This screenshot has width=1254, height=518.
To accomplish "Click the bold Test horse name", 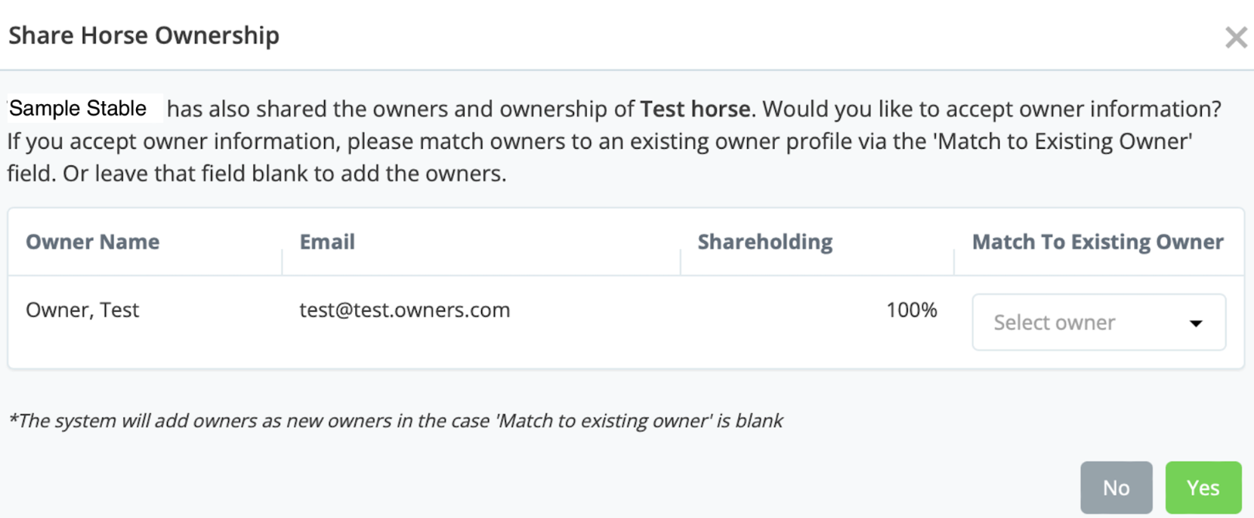I will pos(695,109).
